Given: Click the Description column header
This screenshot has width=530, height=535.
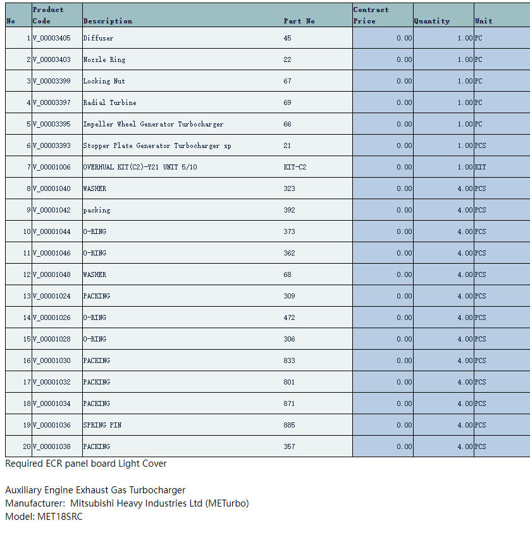Looking at the screenshot, I should [x=108, y=21].
